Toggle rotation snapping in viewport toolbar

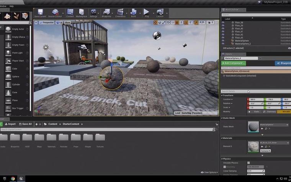pyautogui.click(x=186, y=23)
